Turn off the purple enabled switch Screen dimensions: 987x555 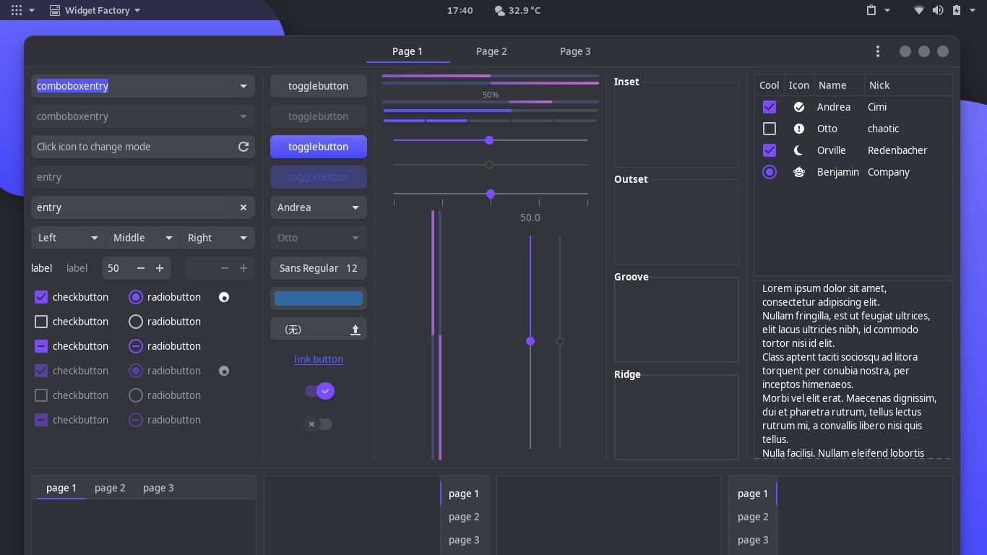click(x=319, y=391)
